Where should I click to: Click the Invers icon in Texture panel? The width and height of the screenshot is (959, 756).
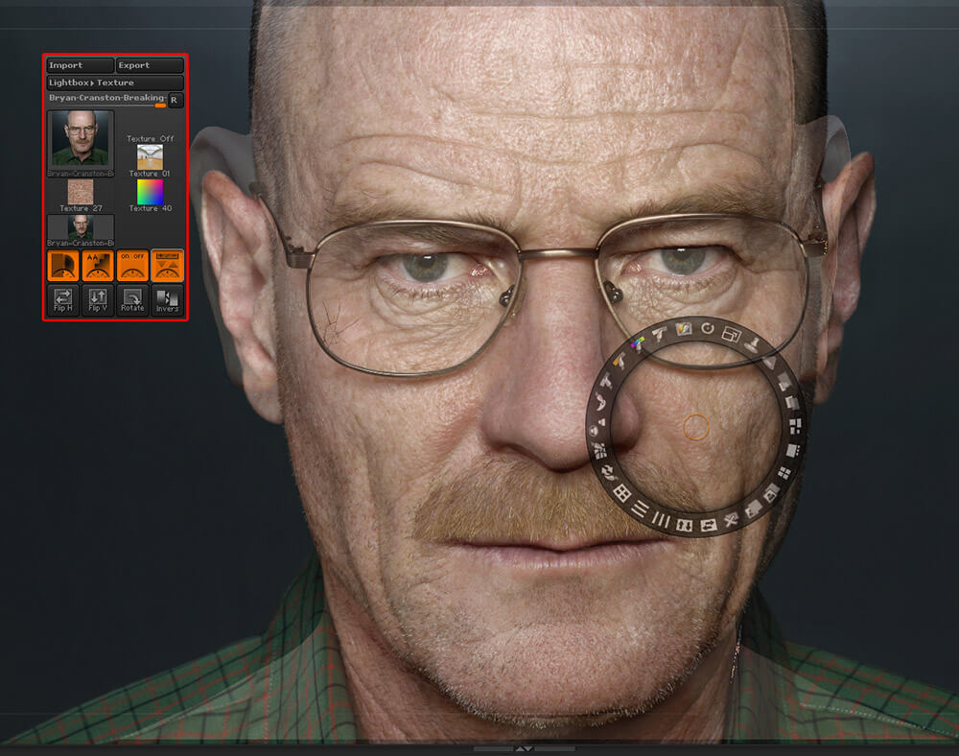[x=167, y=299]
